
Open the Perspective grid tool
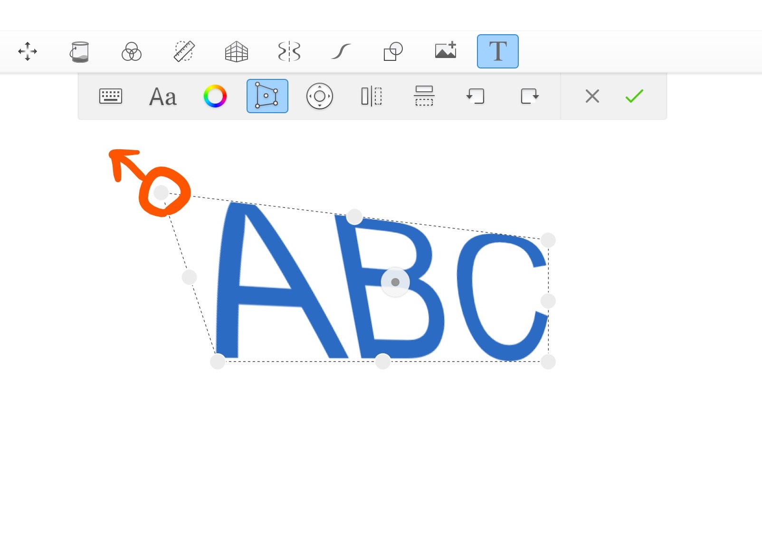237,51
